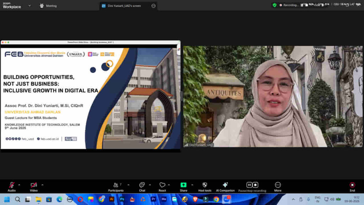The width and height of the screenshot is (364, 205).
Task: Launch Adobe Photoshop from taskbar
Action: pos(122,199)
